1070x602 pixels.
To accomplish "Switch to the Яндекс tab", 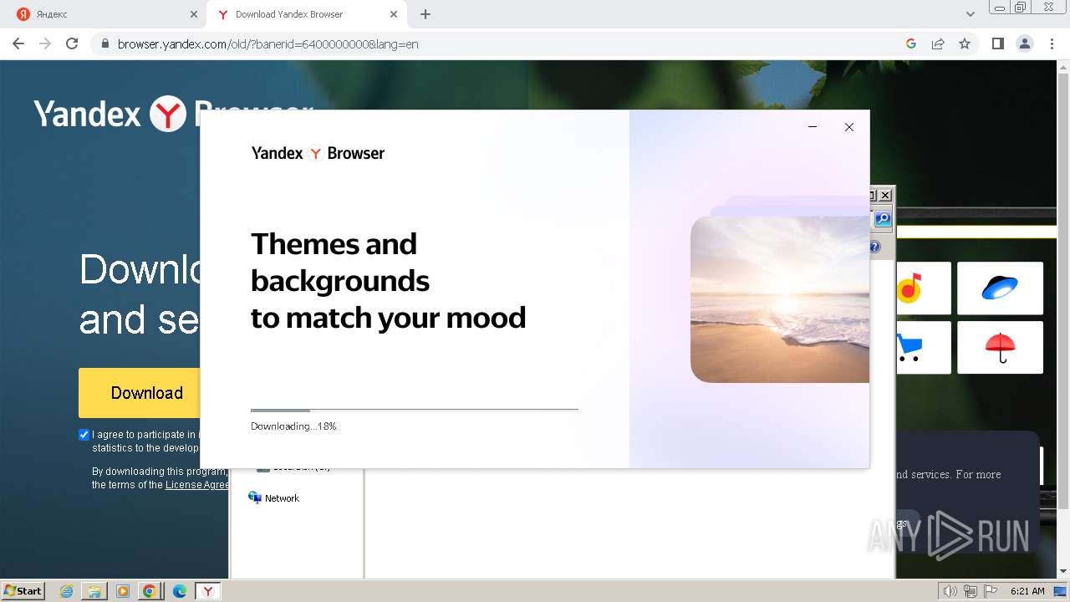I will (x=104, y=14).
